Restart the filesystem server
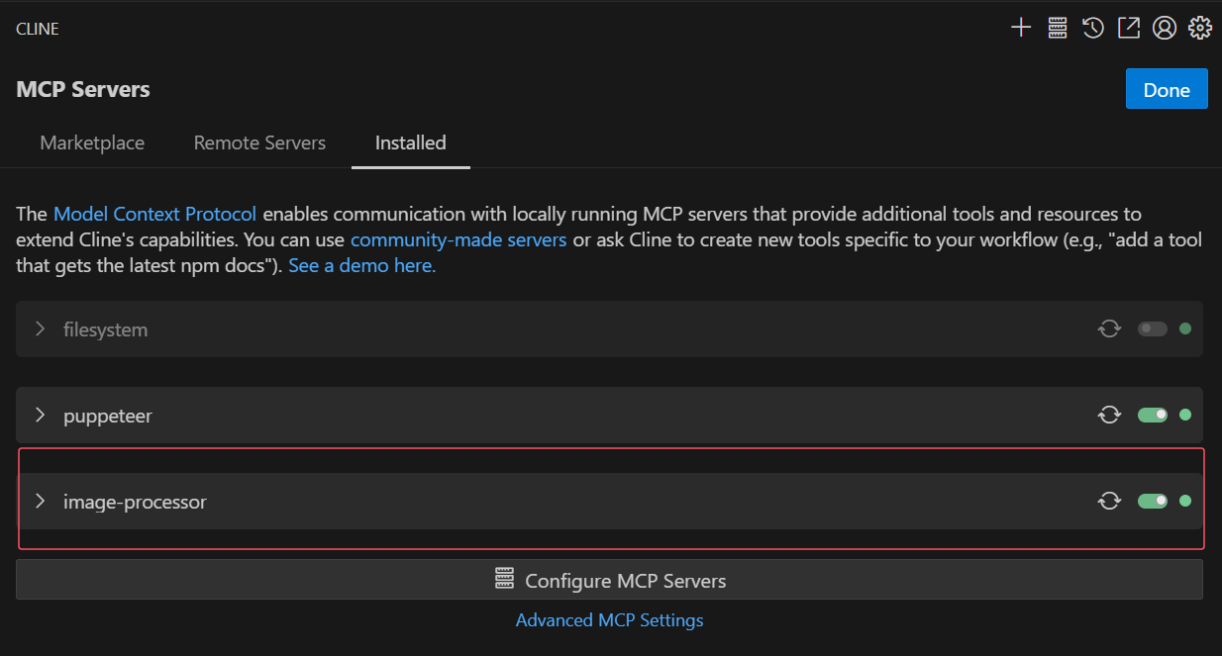Image resolution: width=1222 pixels, height=656 pixels. (1109, 328)
